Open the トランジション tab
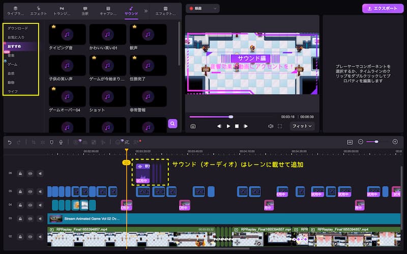The width and height of the screenshot is (407, 254). [62, 11]
